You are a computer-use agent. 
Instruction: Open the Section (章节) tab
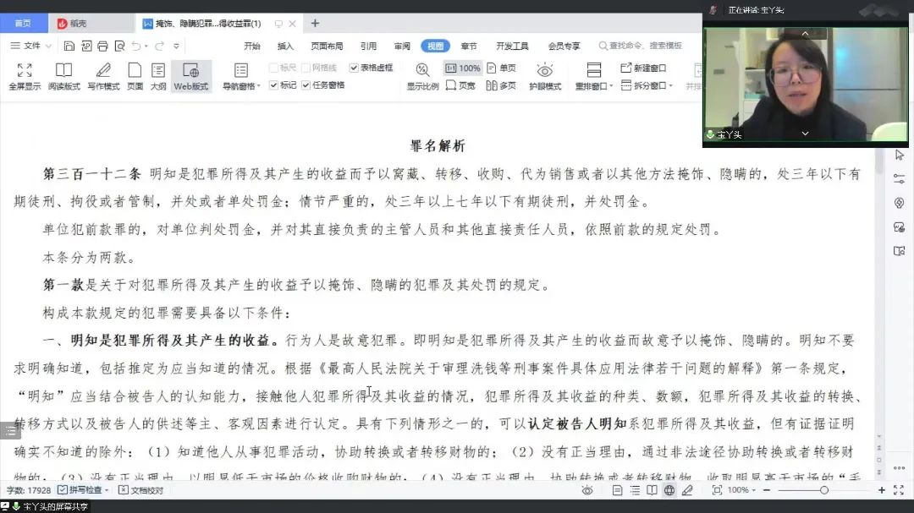pos(469,46)
